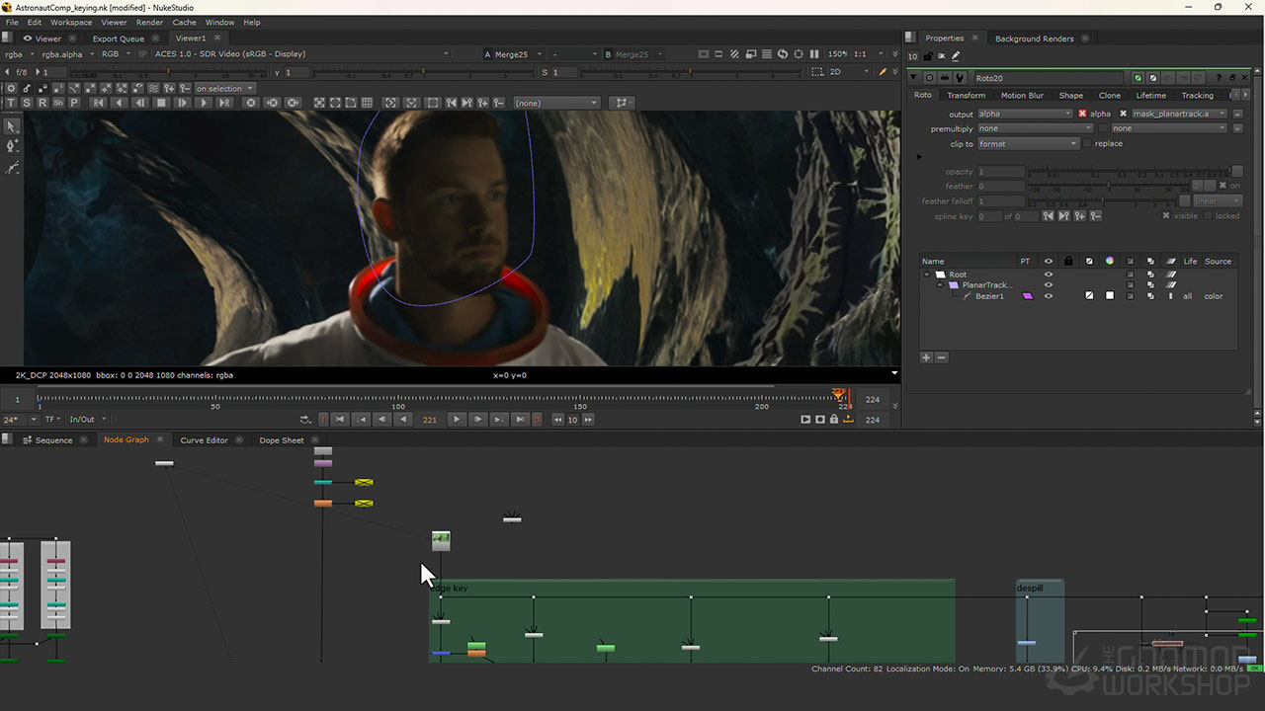
Task: Click the pink color swatch for Bezier1
Action: point(1027,295)
